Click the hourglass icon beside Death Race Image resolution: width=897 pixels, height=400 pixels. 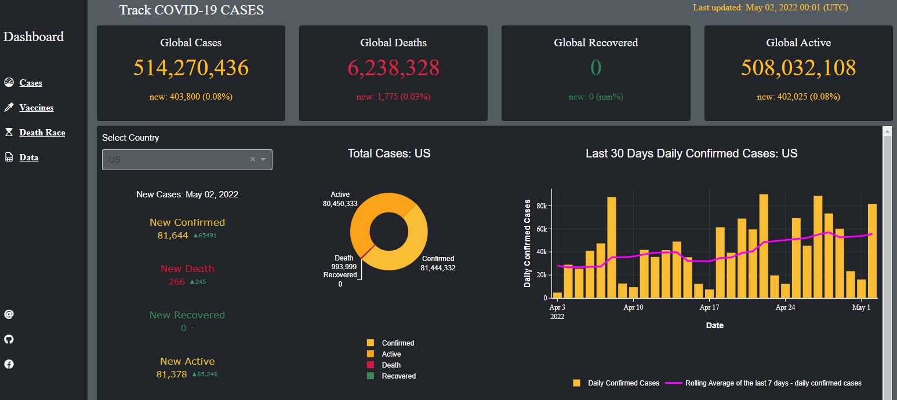pos(9,132)
